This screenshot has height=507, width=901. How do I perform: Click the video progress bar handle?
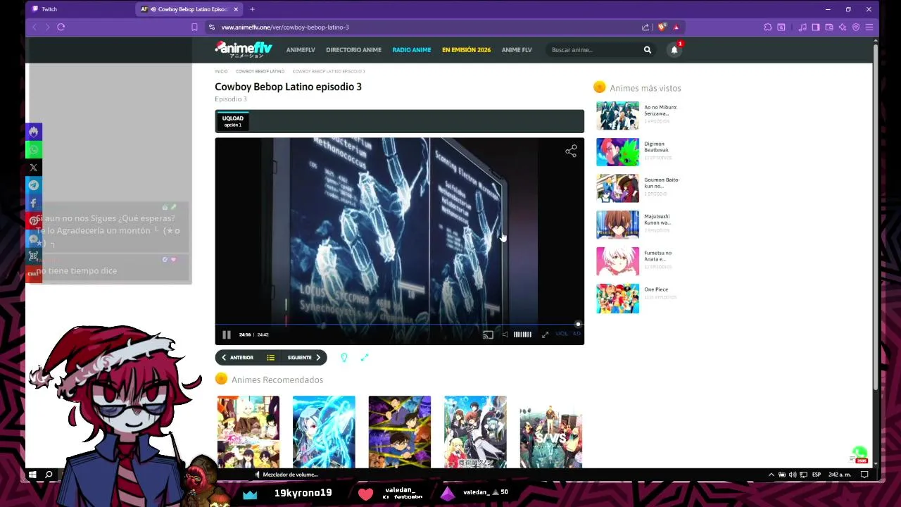(x=578, y=325)
